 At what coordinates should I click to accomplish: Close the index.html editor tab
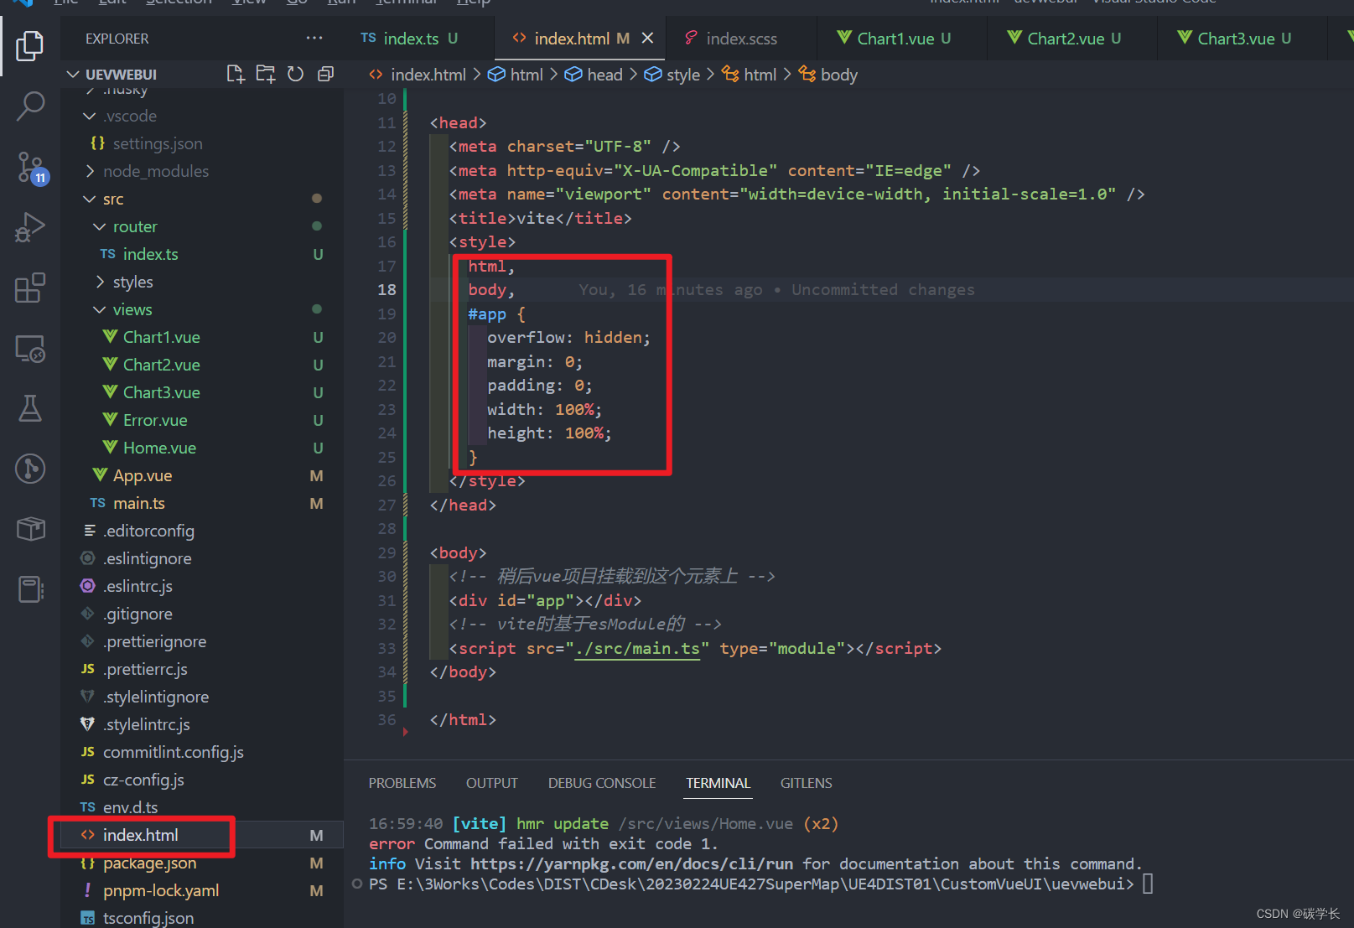point(647,39)
